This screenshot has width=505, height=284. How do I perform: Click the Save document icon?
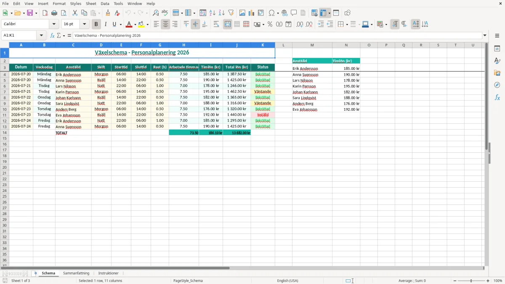tap(30, 13)
